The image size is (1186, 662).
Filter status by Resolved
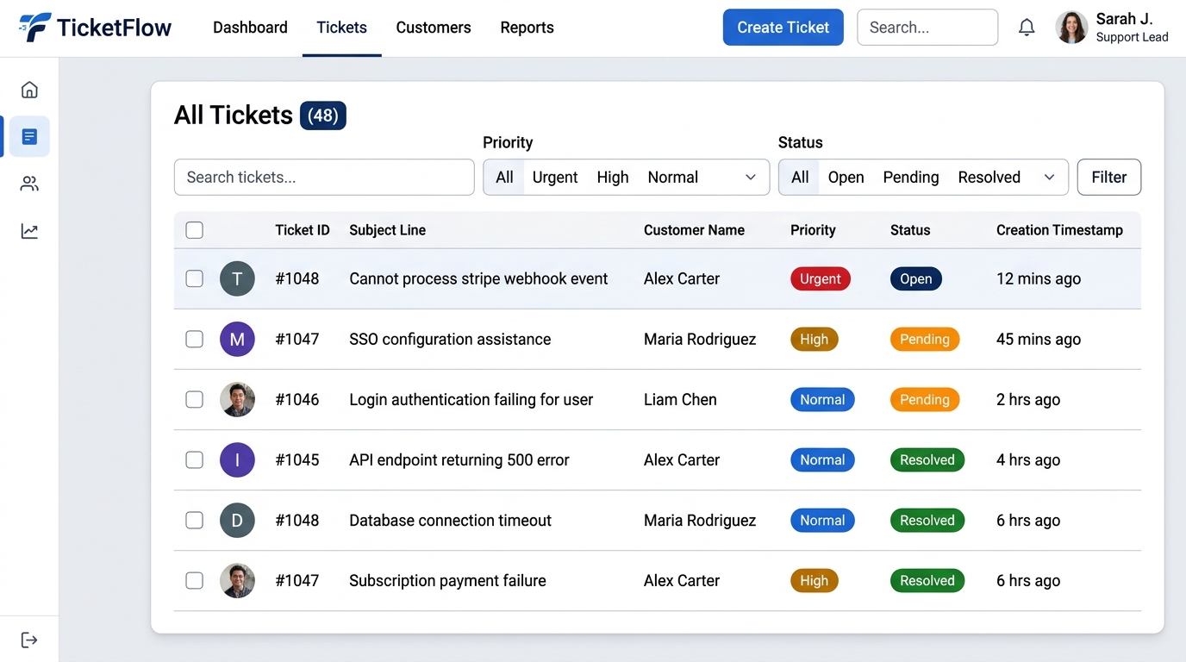989,177
